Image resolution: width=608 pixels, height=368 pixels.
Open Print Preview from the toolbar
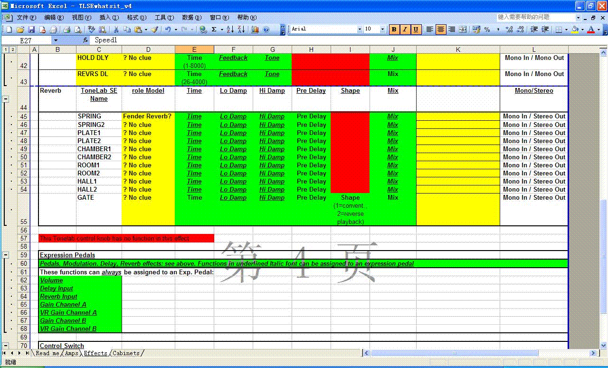(77, 29)
